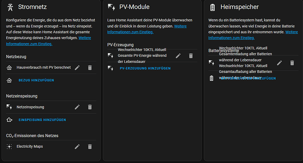Screen dimensions: 303x163
Task: Edit the Batteriesysteme Wechselrichter entry
Action: (x=279, y=63)
